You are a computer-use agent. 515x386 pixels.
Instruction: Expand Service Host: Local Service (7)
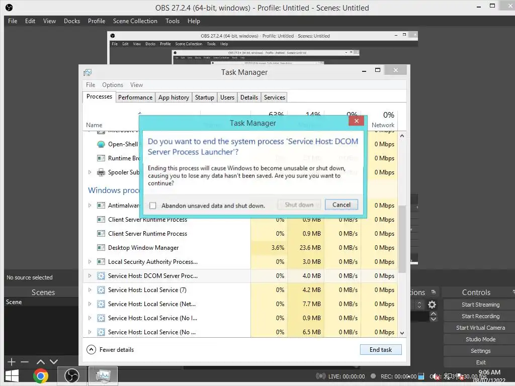(90, 290)
